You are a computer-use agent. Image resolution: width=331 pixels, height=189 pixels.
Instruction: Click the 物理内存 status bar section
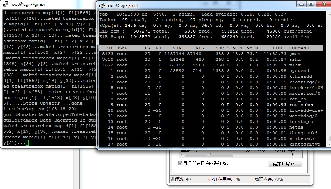[269, 179]
